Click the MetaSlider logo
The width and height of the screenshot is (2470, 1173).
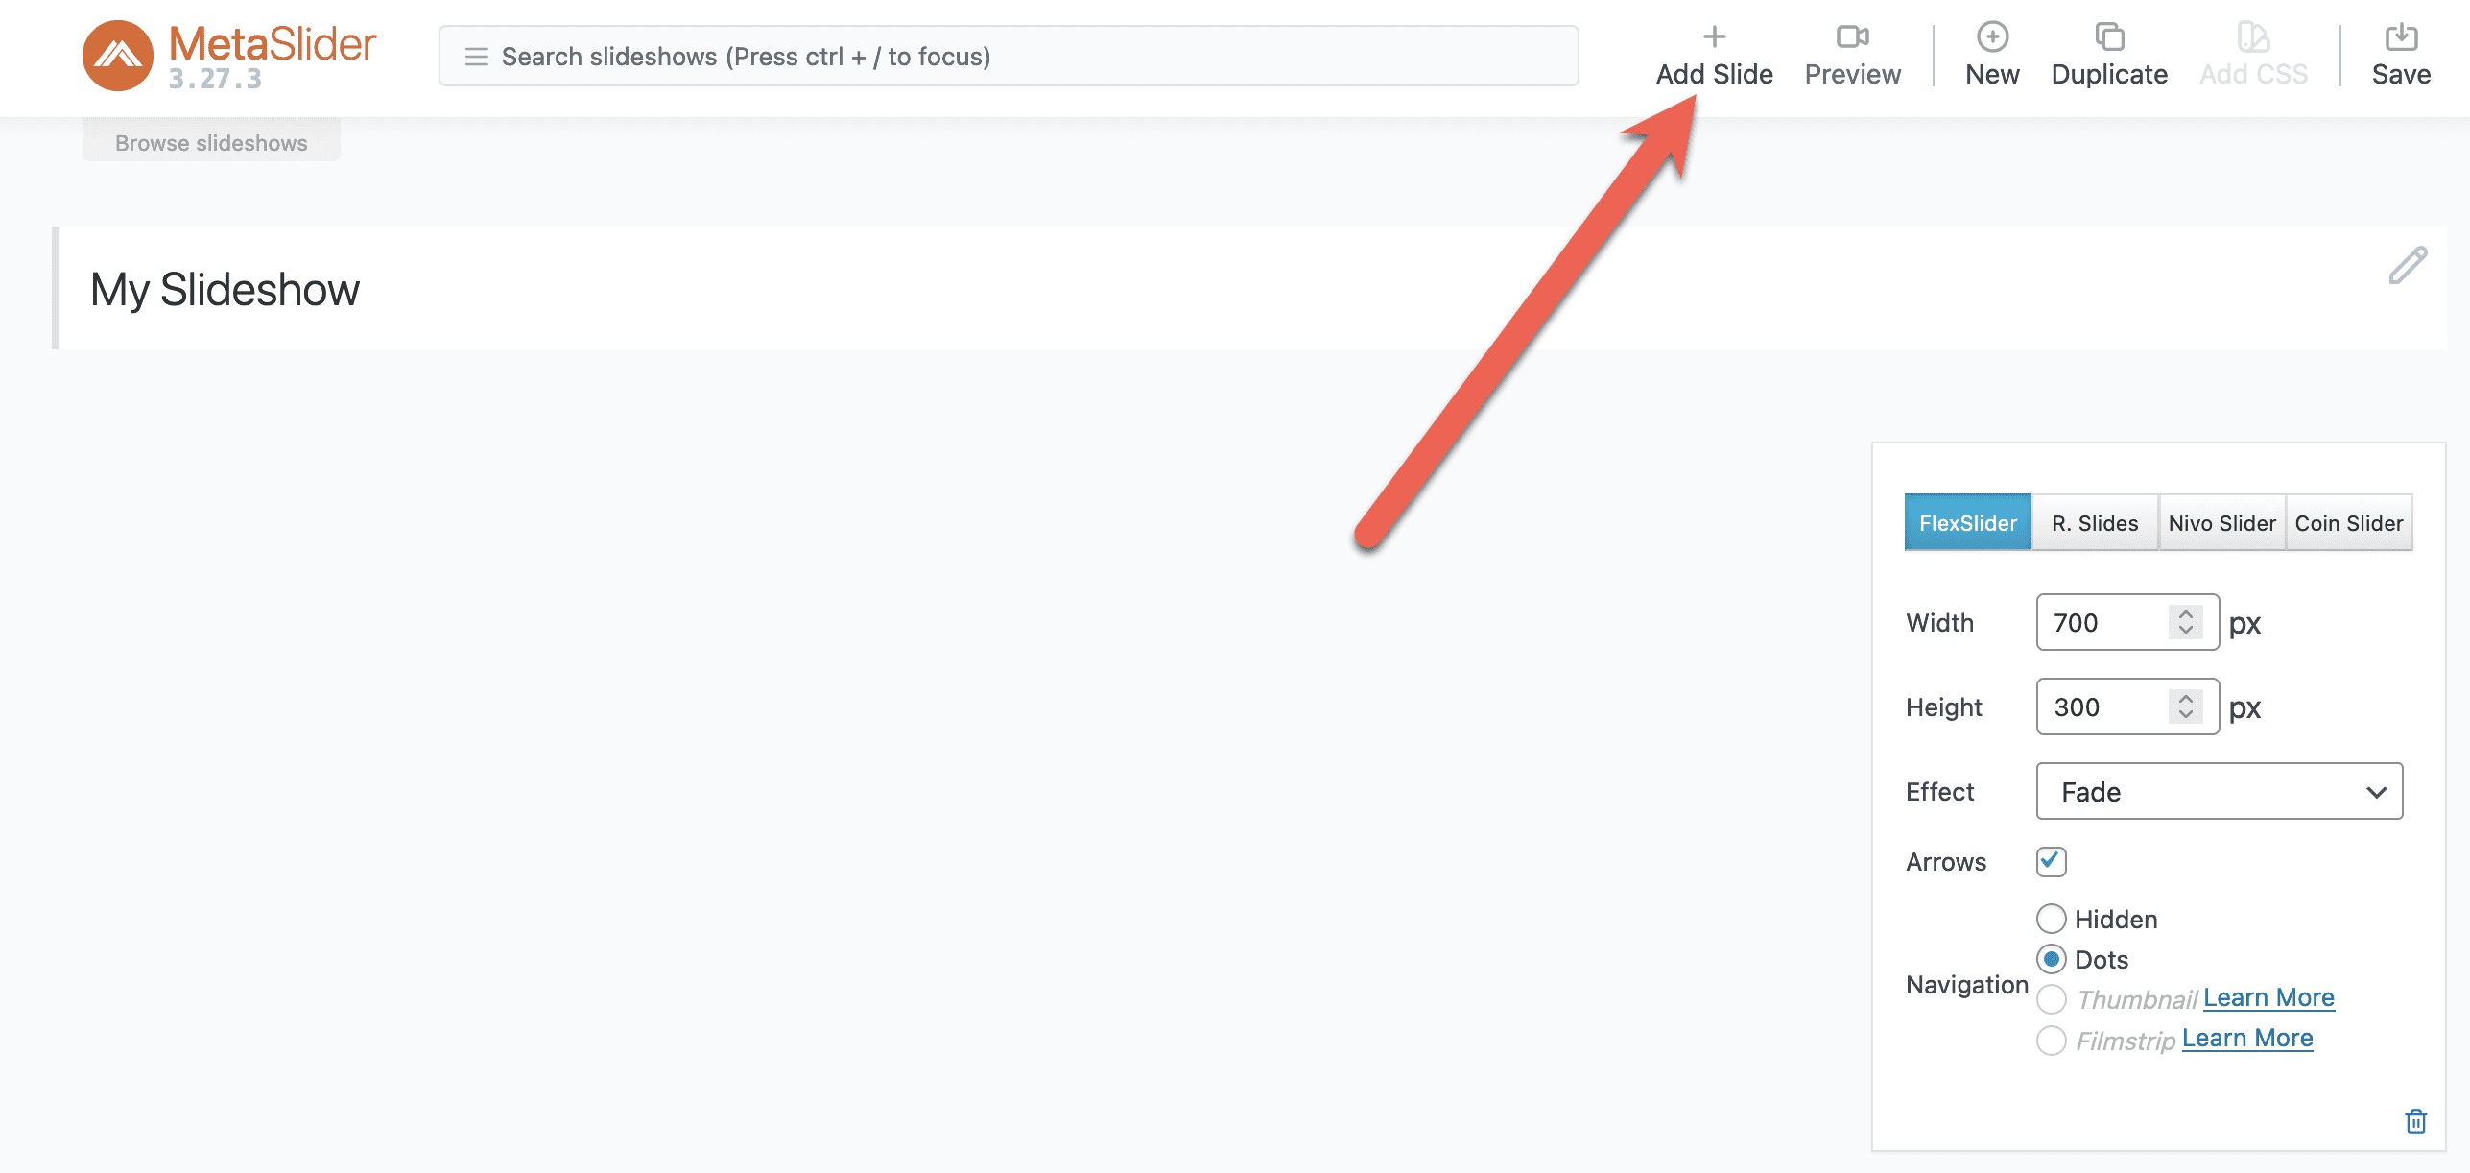pyautogui.click(x=230, y=56)
